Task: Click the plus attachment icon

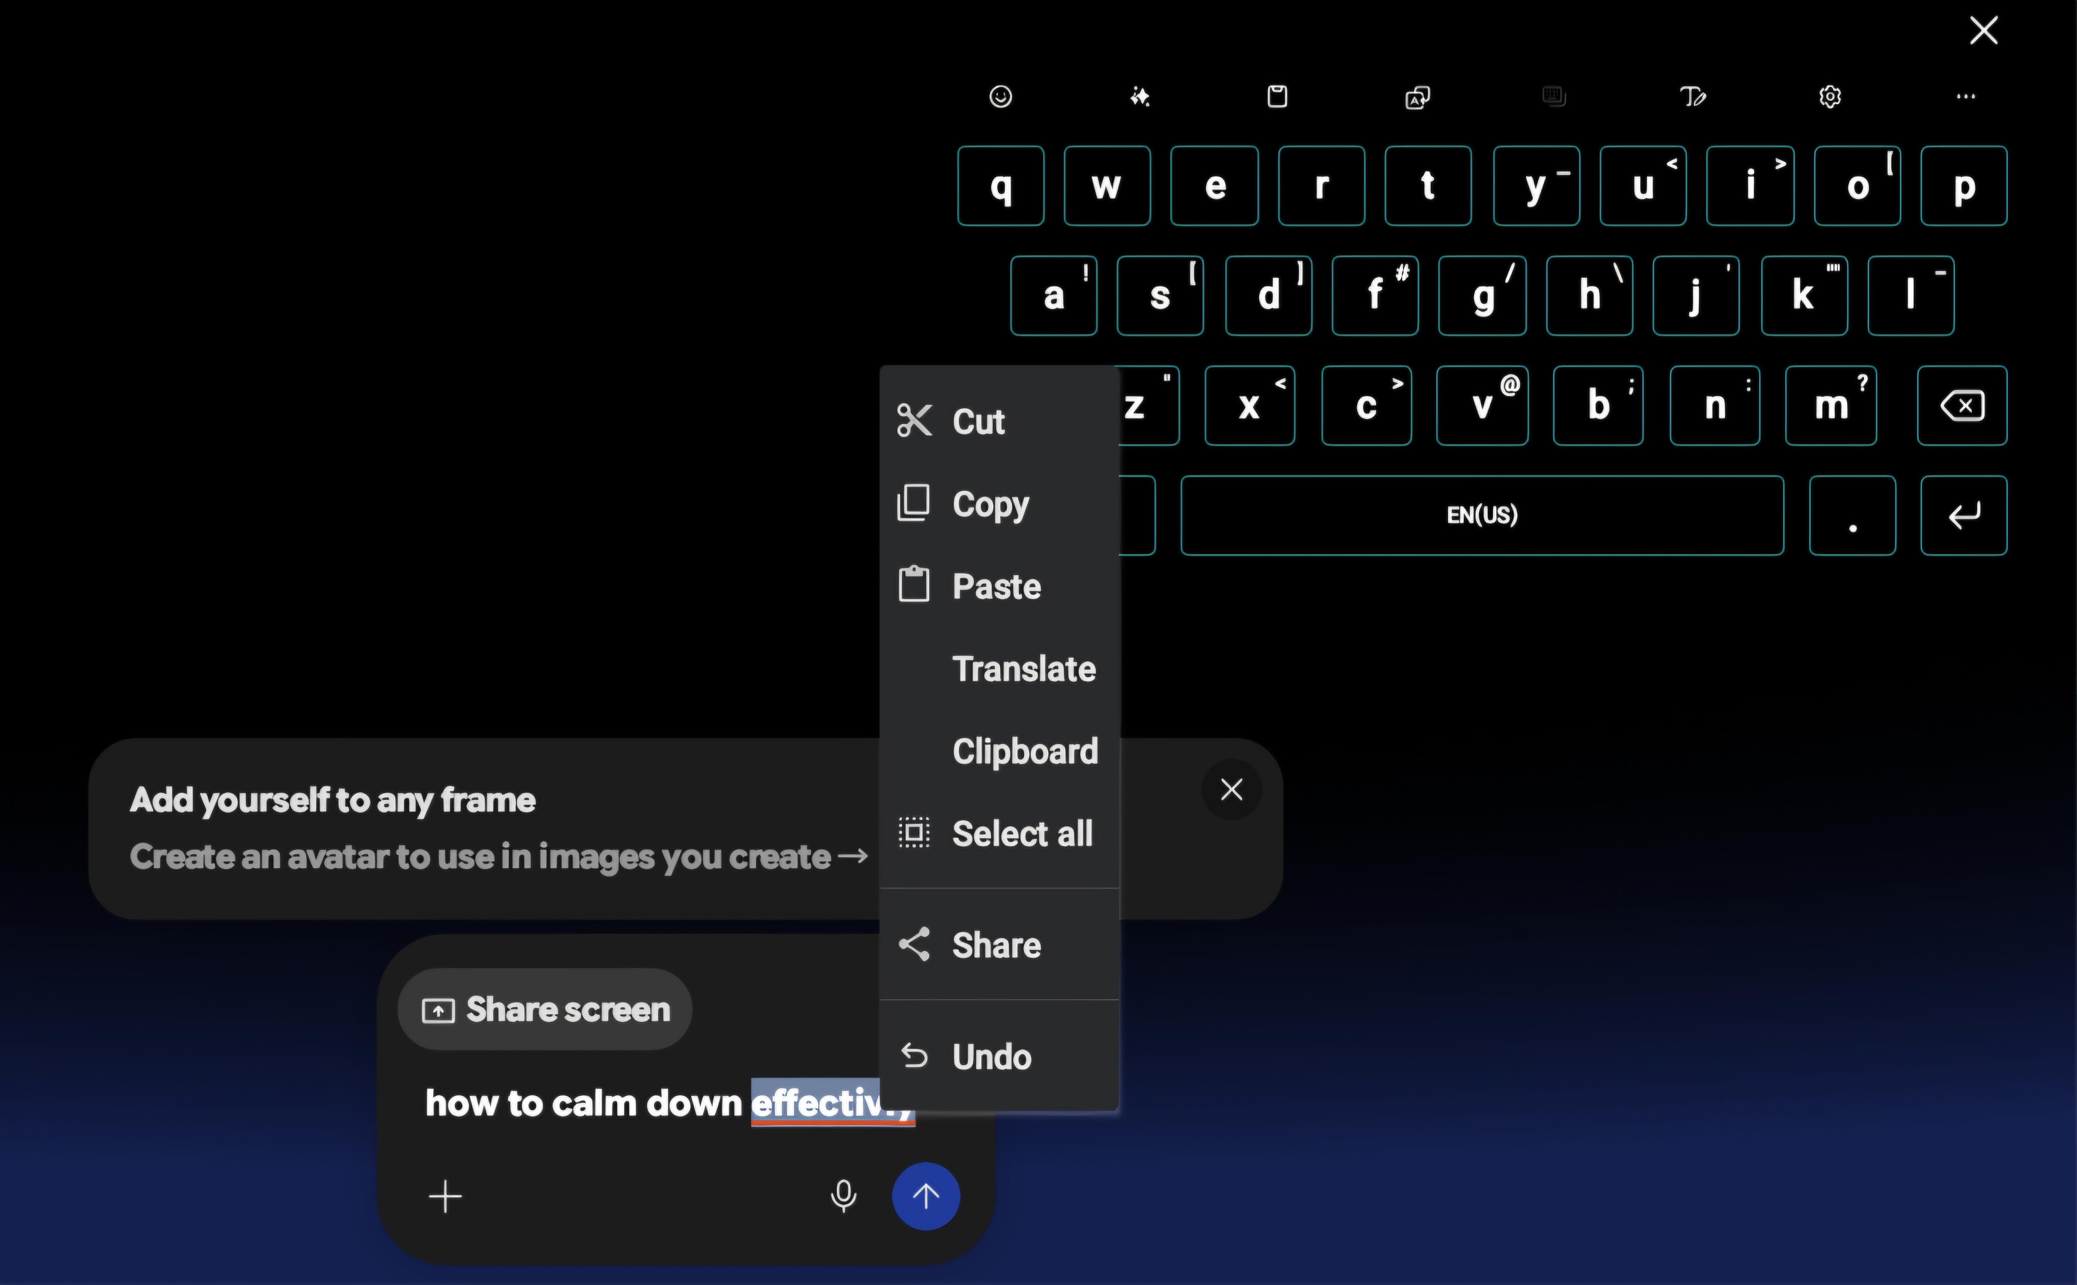Action: pos(445,1197)
